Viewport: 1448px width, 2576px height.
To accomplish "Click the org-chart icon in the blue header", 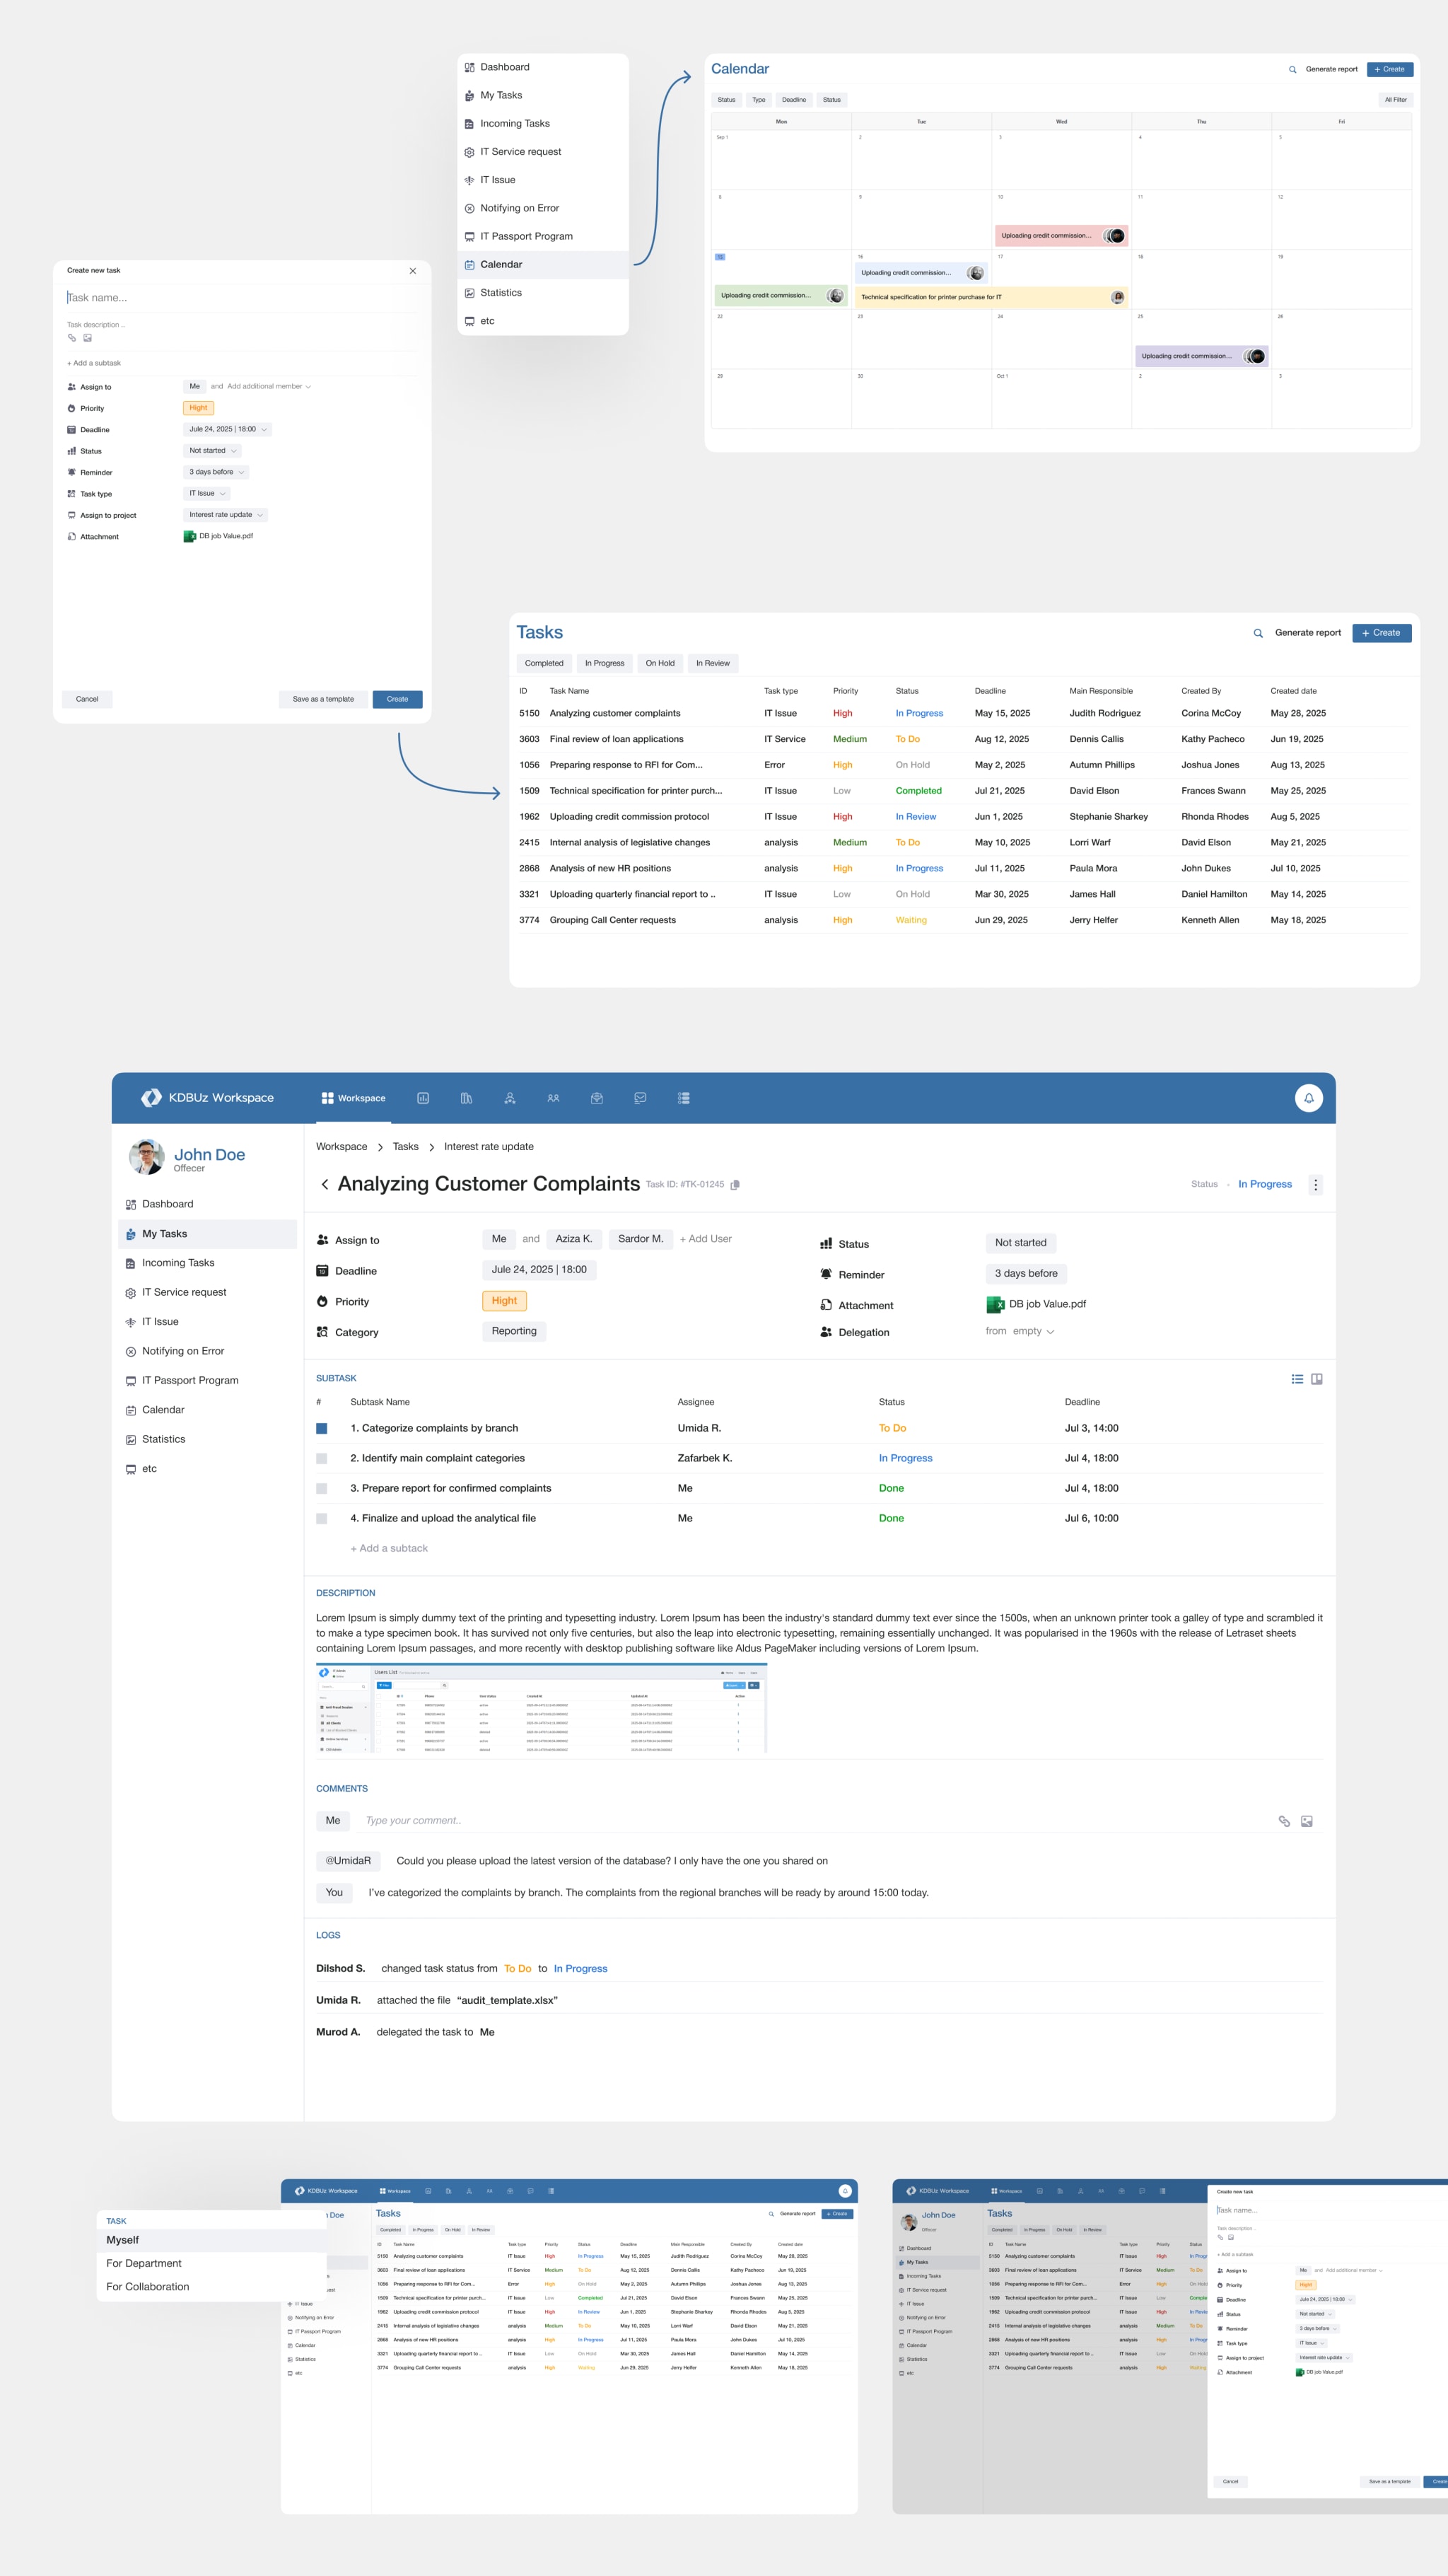I will coord(510,1098).
